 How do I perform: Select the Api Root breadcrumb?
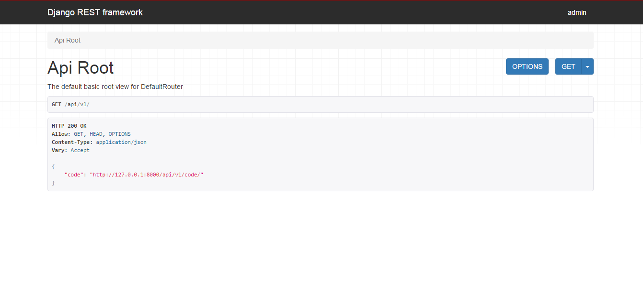pyautogui.click(x=68, y=40)
